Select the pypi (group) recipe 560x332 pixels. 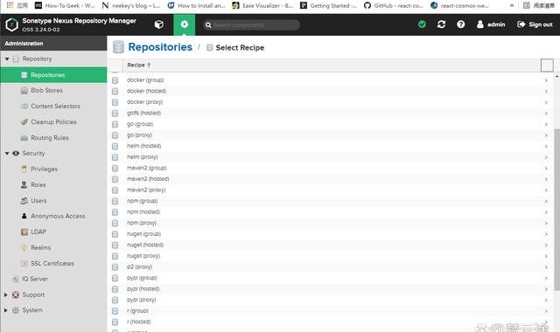pyautogui.click(x=331, y=278)
